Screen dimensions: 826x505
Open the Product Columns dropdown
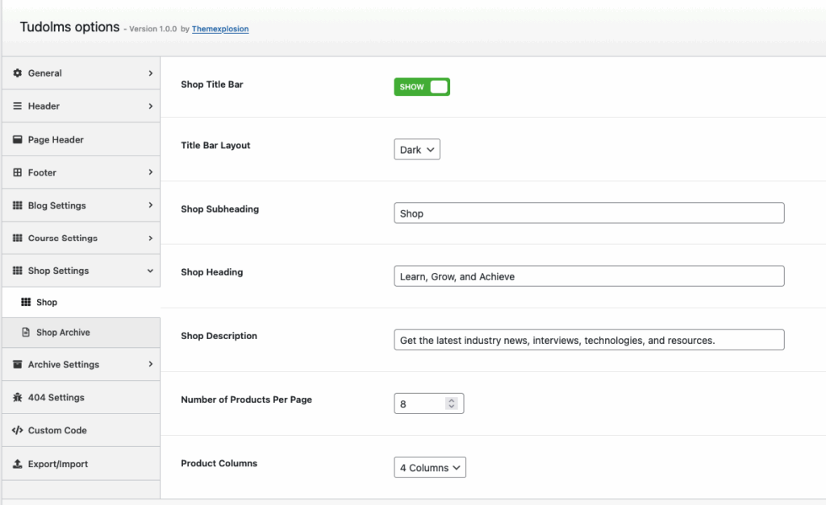pos(430,468)
